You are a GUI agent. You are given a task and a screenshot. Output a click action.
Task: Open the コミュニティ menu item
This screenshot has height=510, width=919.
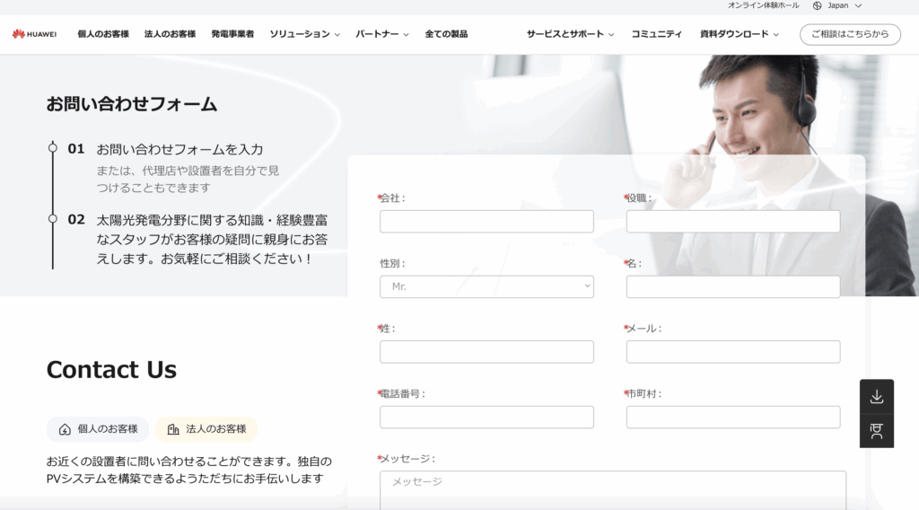click(656, 34)
